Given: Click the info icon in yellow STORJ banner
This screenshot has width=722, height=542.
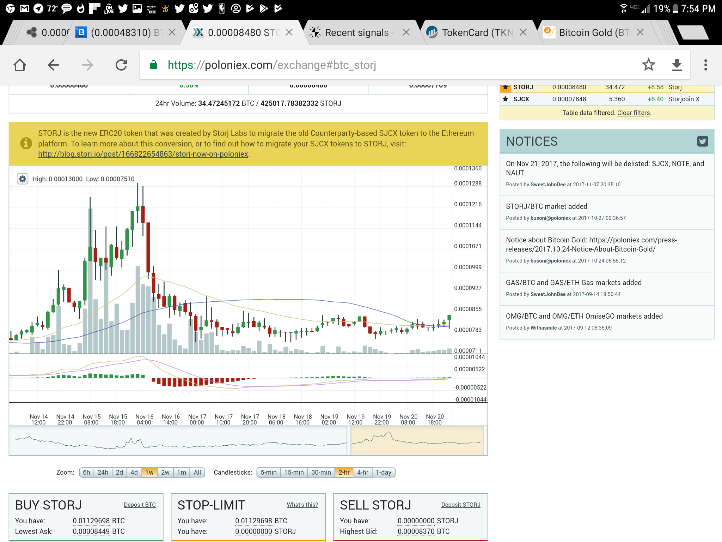Looking at the screenshot, I should [26, 143].
